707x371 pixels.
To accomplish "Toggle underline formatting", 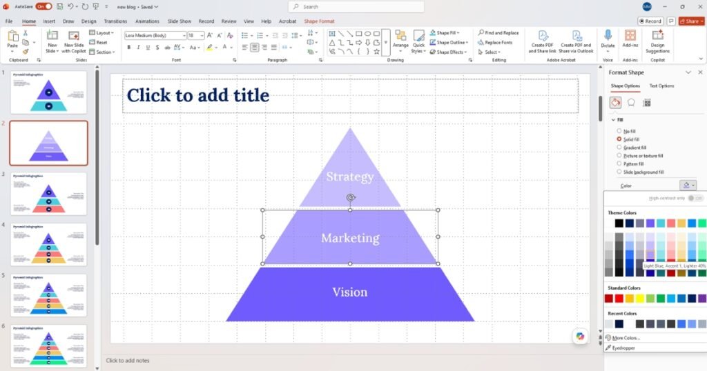I will [x=148, y=48].
